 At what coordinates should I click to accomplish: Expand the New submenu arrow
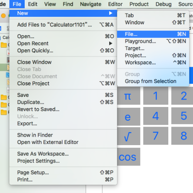tap(110, 13)
